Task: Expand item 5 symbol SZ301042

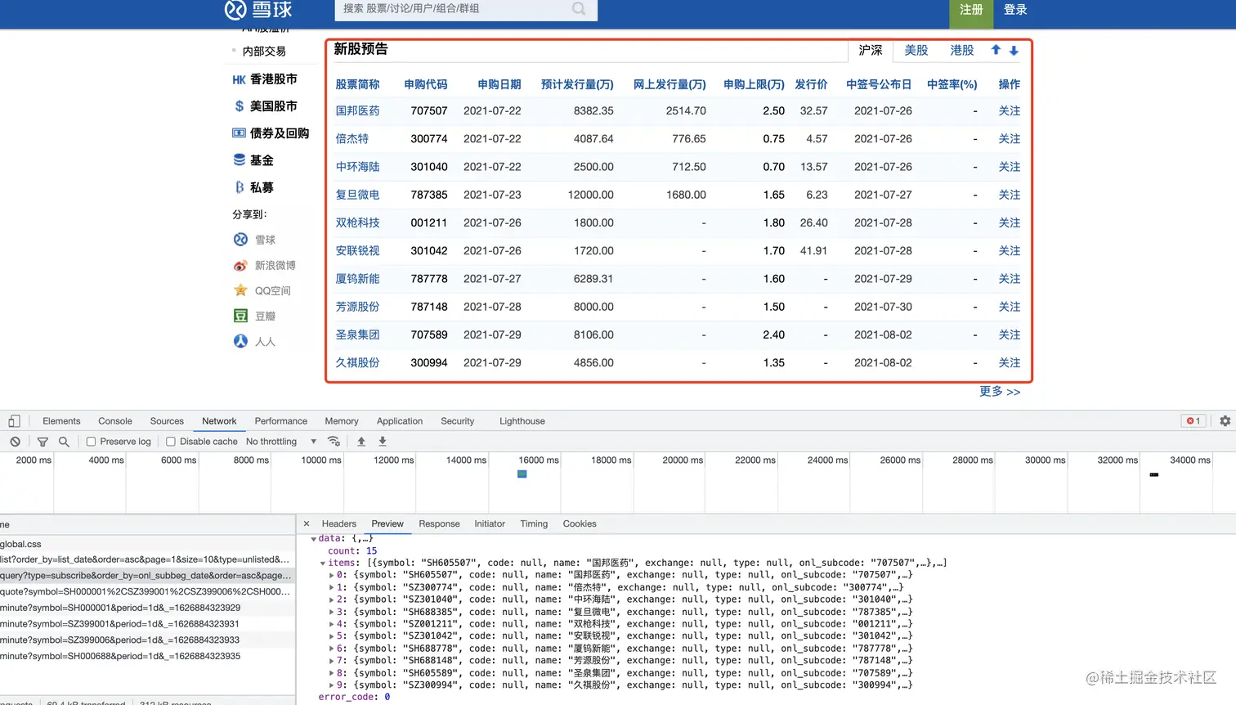Action: [x=331, y=636]
